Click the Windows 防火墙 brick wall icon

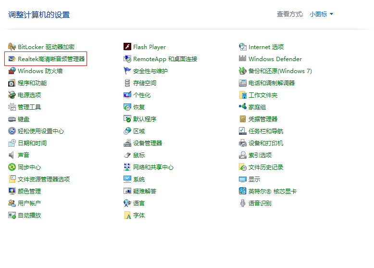[12, 71]
